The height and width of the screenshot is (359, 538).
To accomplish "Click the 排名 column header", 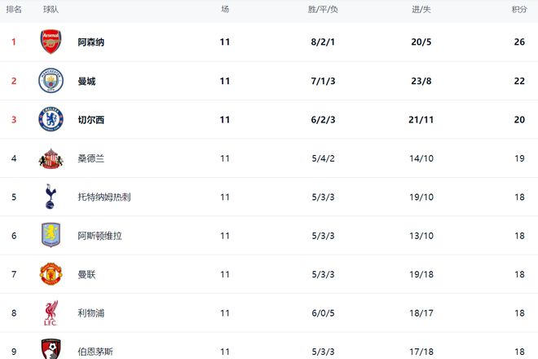I will (14, 9).
